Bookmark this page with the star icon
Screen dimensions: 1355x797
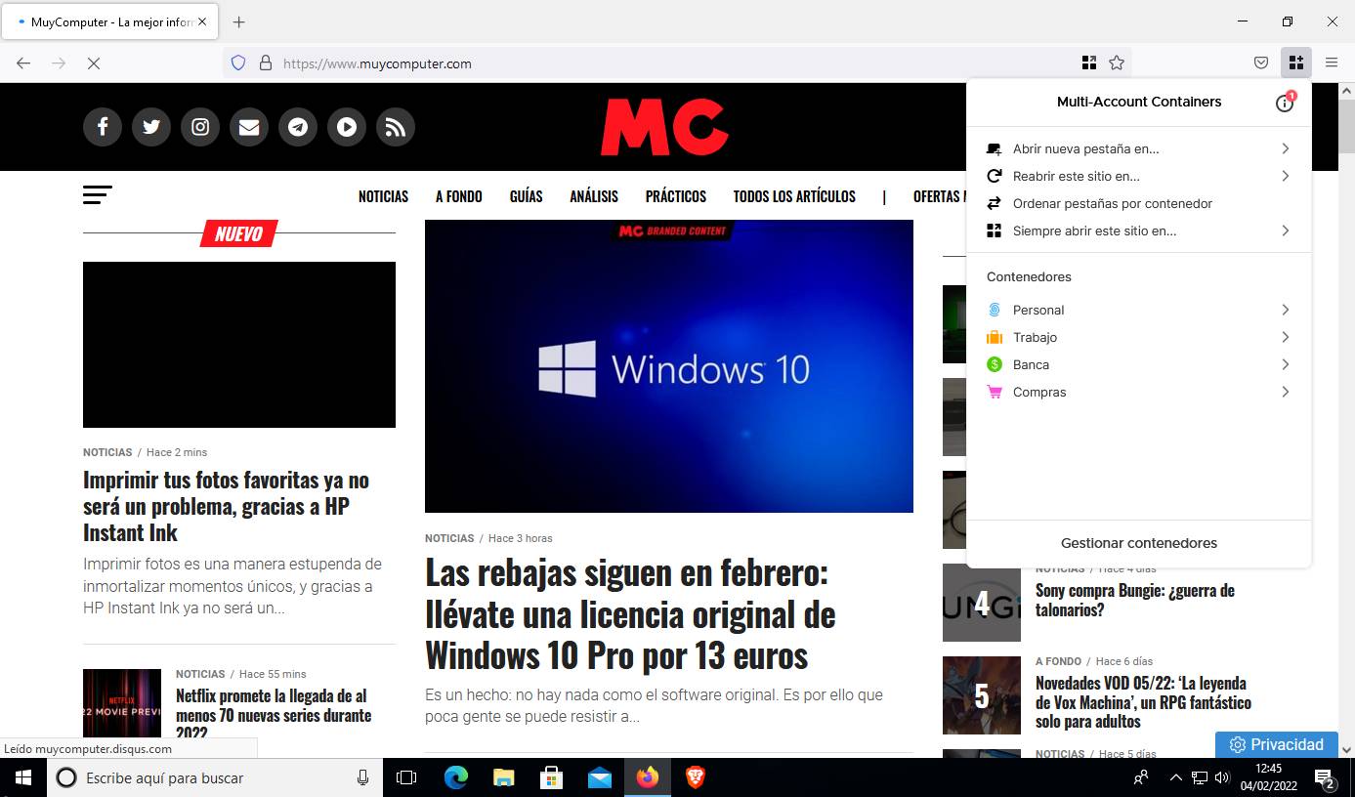pos(1117,63)
